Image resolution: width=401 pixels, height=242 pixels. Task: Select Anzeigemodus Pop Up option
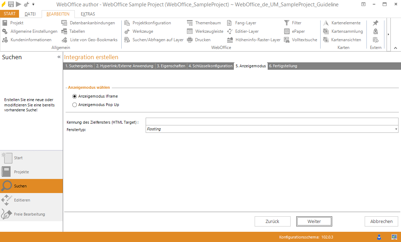coord(74,105)
